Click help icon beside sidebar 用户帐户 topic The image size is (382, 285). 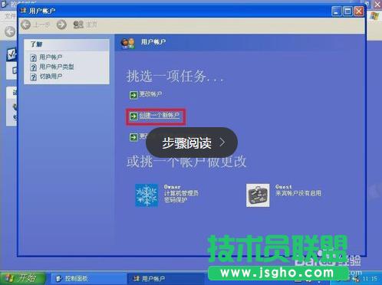[34, 58]
